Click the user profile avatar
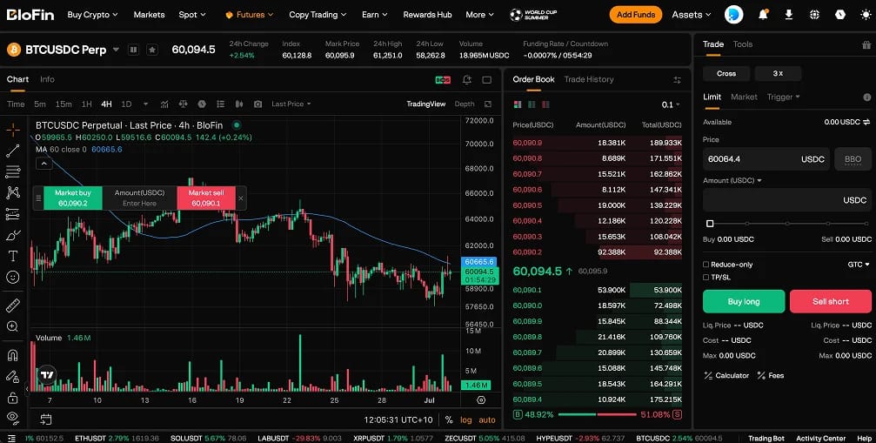 733,15
